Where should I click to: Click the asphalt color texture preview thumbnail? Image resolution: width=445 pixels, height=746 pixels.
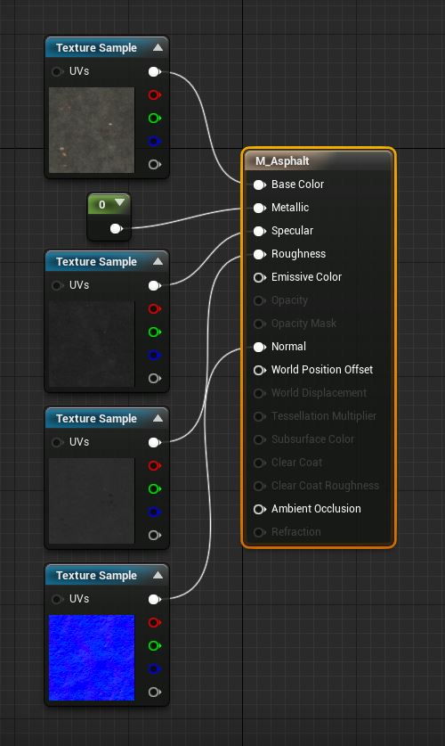point(92,130)
